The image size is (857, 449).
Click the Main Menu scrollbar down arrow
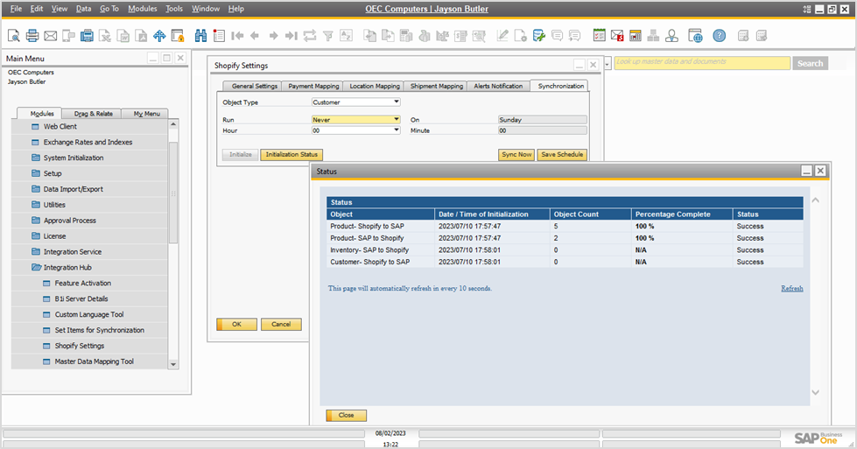172,364
